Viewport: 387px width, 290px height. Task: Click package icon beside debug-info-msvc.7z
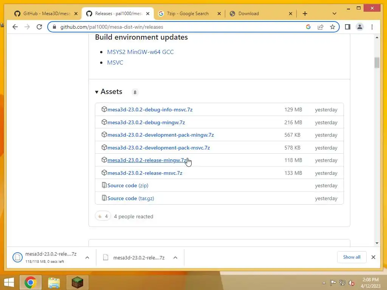(104, 109)
